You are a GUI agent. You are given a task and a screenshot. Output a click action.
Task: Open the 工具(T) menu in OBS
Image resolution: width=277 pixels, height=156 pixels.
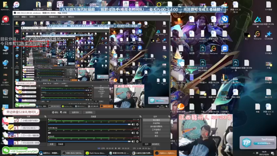tap(63, 17)
